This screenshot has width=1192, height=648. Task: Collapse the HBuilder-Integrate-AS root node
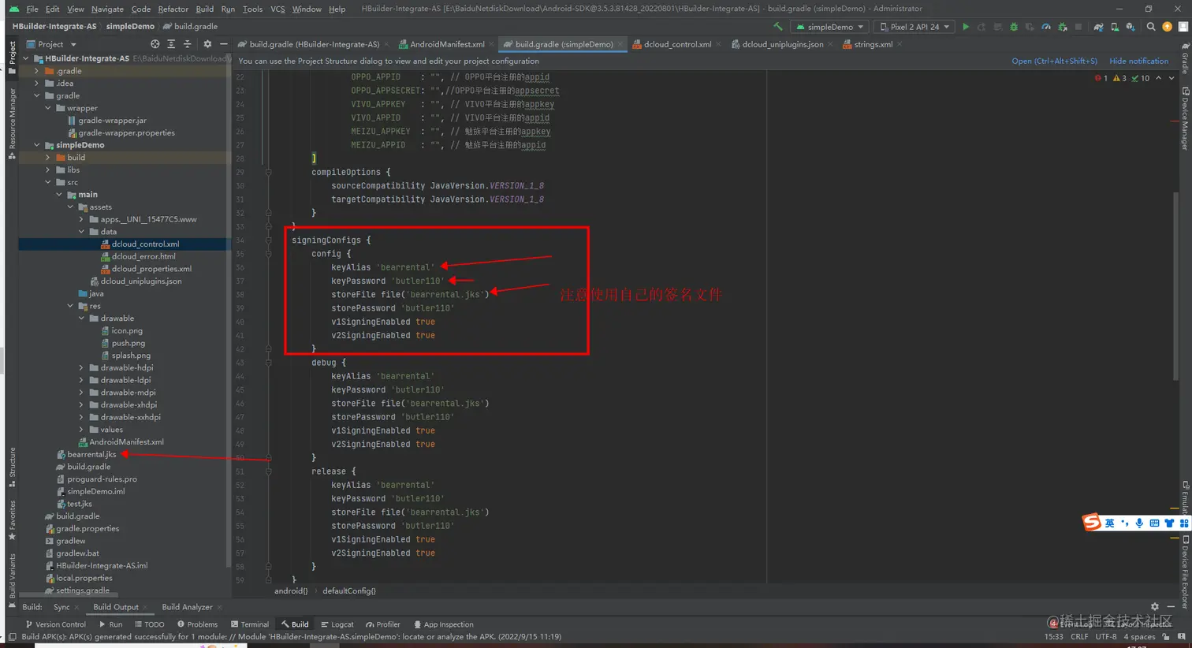[26, 58]
